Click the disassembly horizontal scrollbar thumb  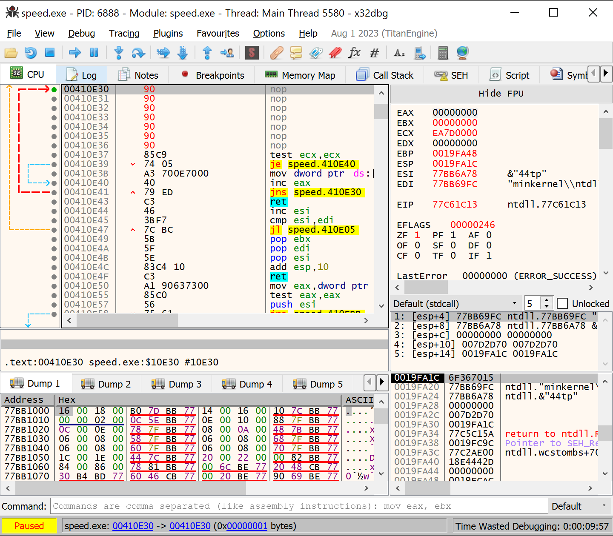click(127, 321)
